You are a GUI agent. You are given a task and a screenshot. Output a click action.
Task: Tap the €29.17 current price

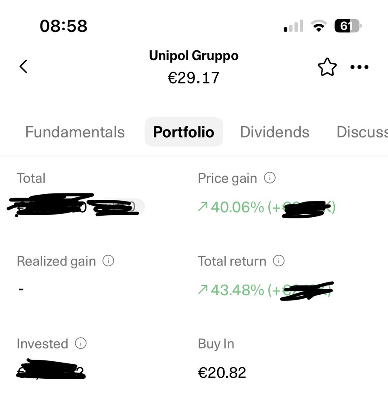click(x=193, y=78)
